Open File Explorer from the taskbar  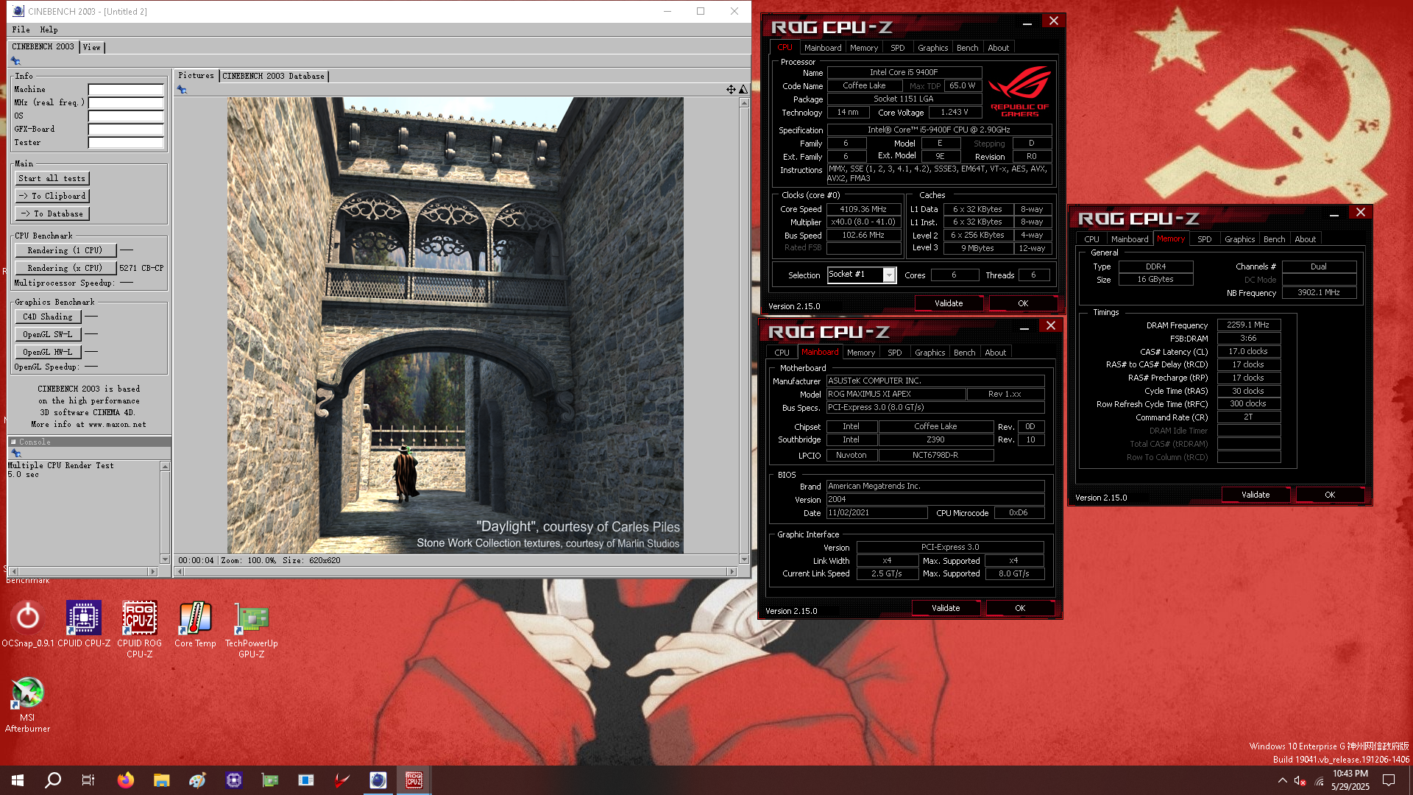point(162,780)
